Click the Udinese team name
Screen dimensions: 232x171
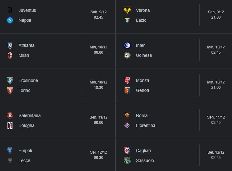144,55
